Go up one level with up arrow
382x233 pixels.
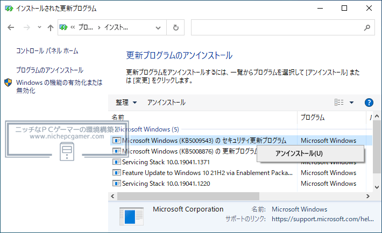point(51,27)
